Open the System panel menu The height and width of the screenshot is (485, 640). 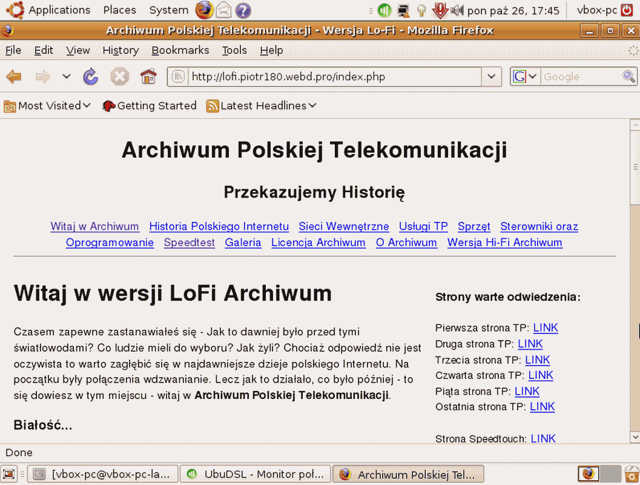(169, 10)
